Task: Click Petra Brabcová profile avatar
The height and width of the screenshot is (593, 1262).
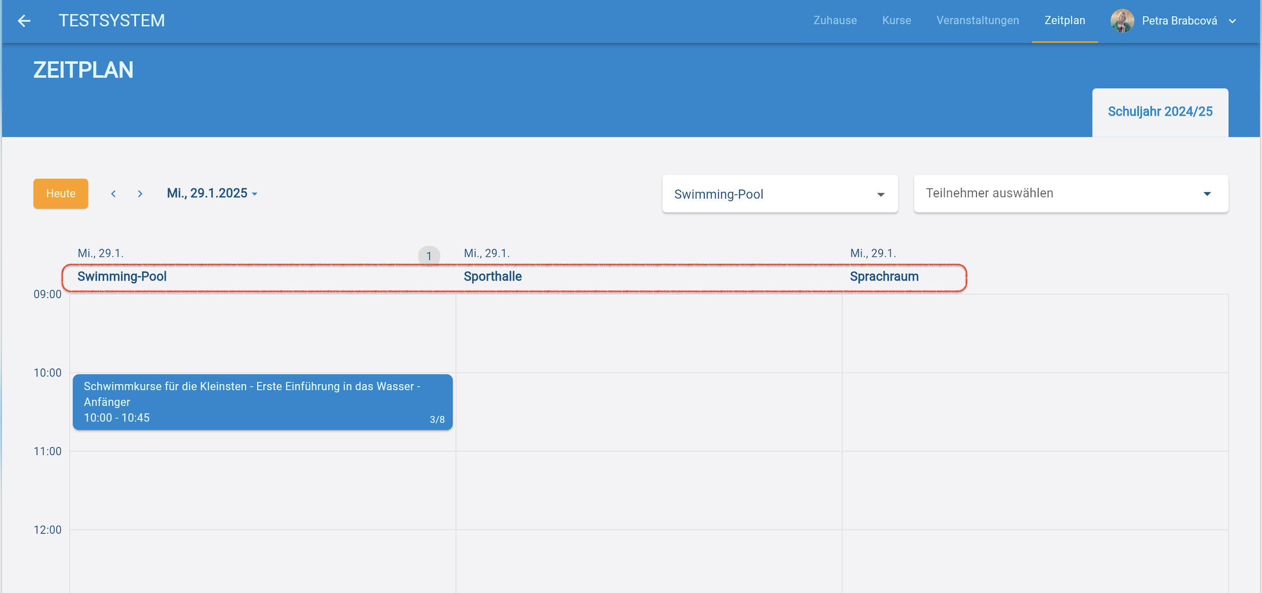Action: coord(1122,21)
